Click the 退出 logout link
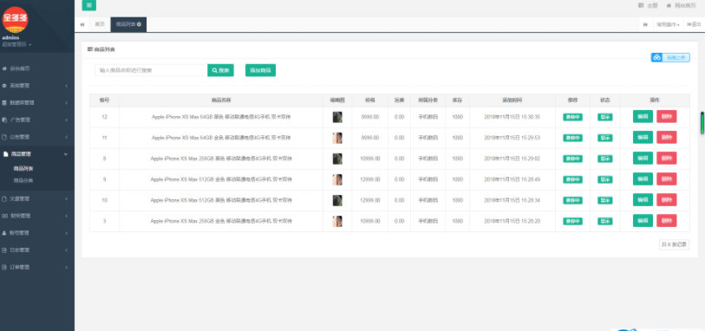The height and width of the screenshot is (331, 705). pos(694,24)
